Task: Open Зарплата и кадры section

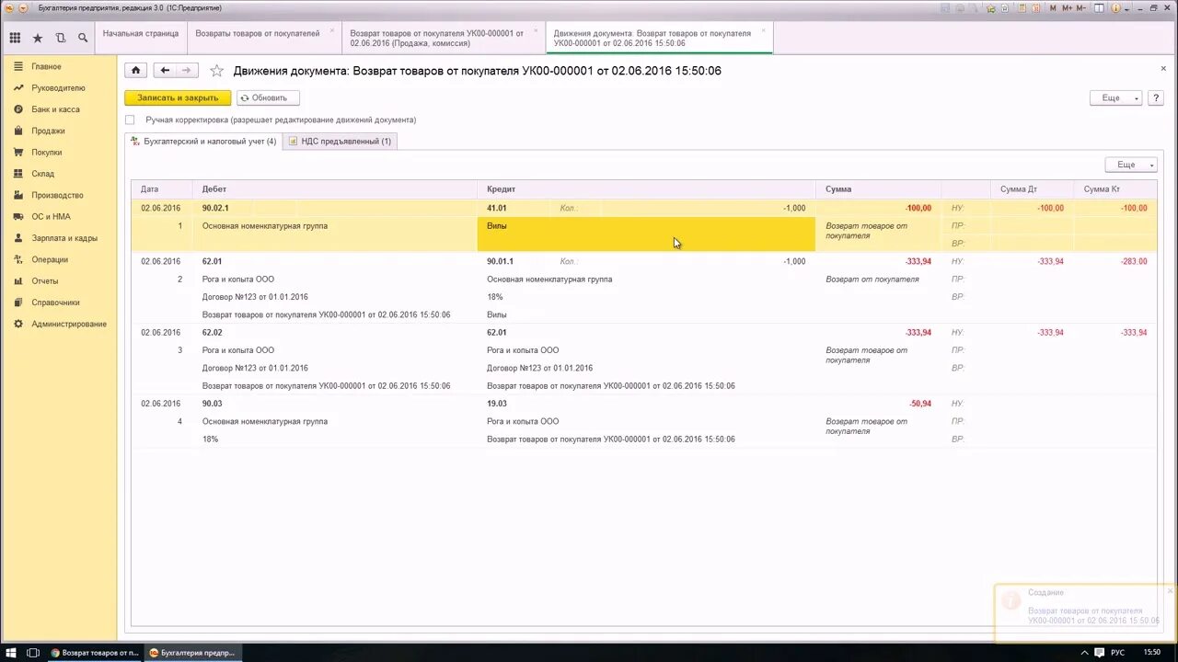Action: pos(64,238)
